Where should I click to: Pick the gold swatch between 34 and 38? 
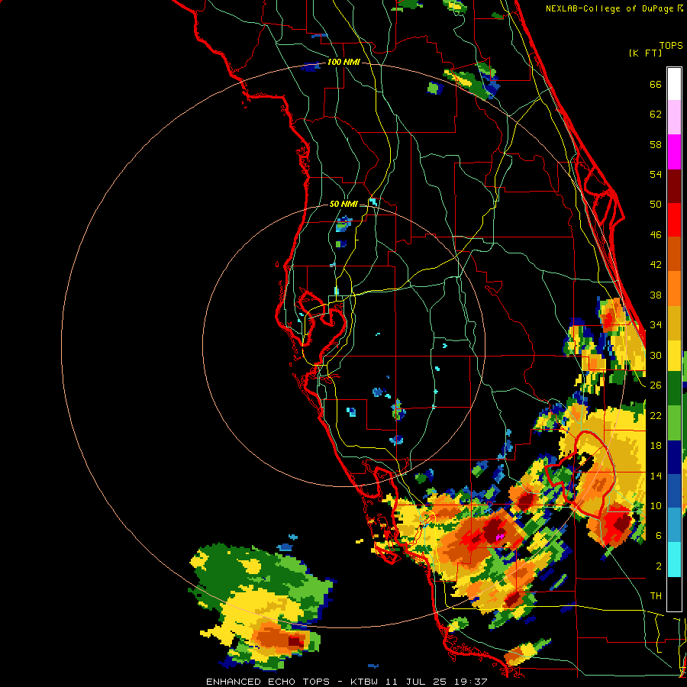[x=674, y=322]
